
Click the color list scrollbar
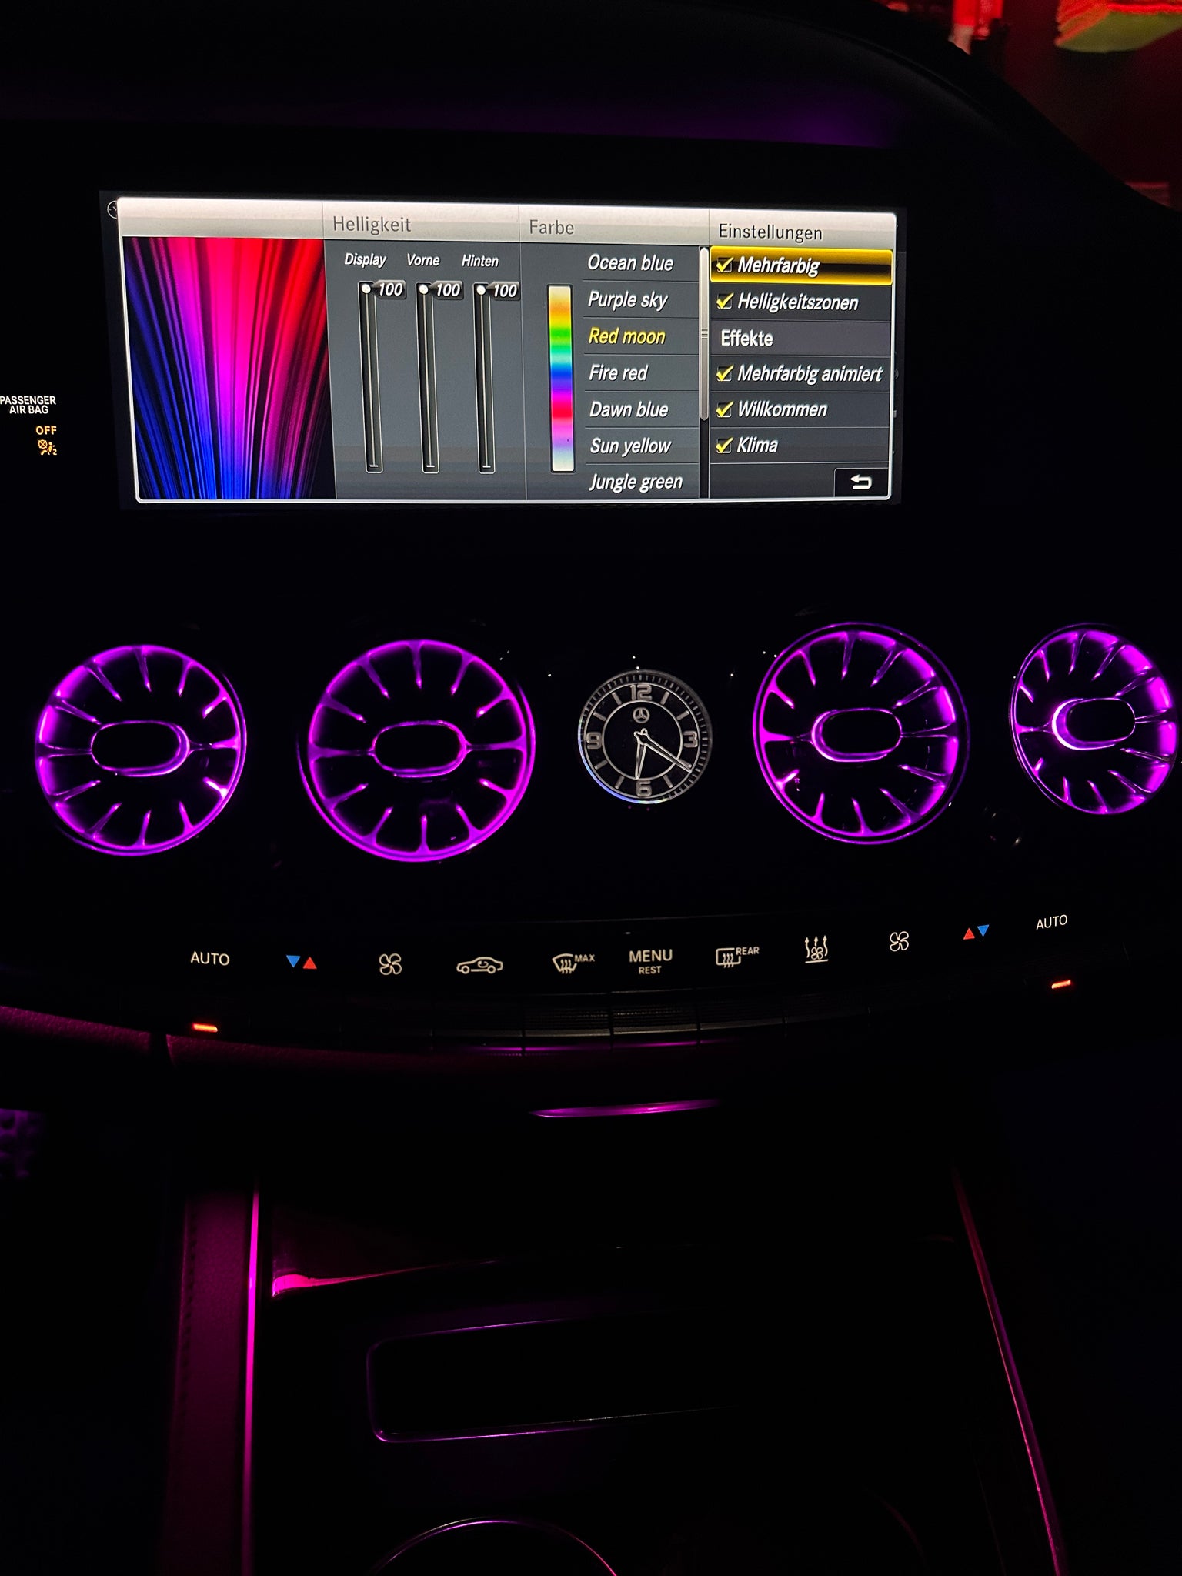[x=704, y=335]
